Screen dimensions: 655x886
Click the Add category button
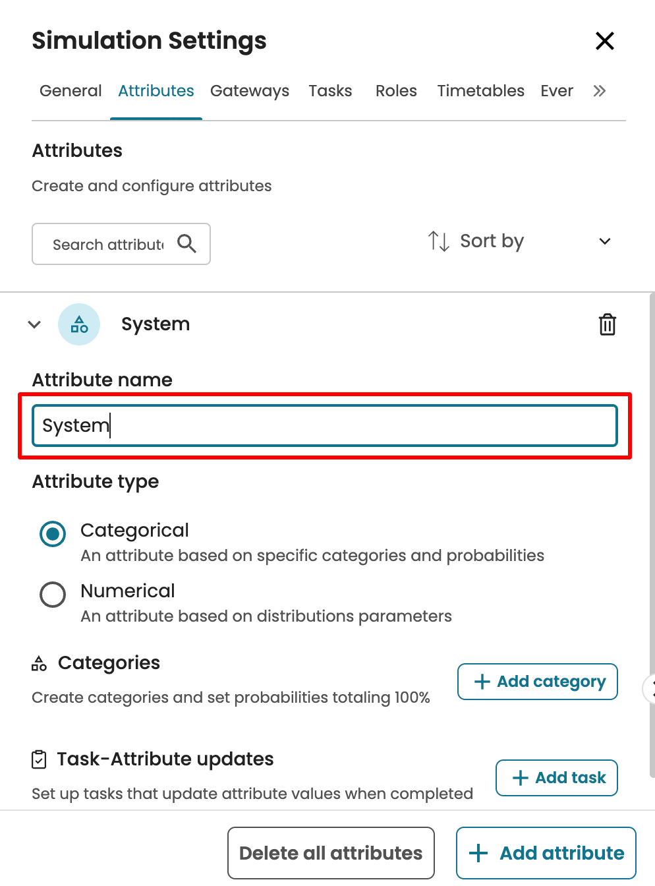click(x=538, y=682)
